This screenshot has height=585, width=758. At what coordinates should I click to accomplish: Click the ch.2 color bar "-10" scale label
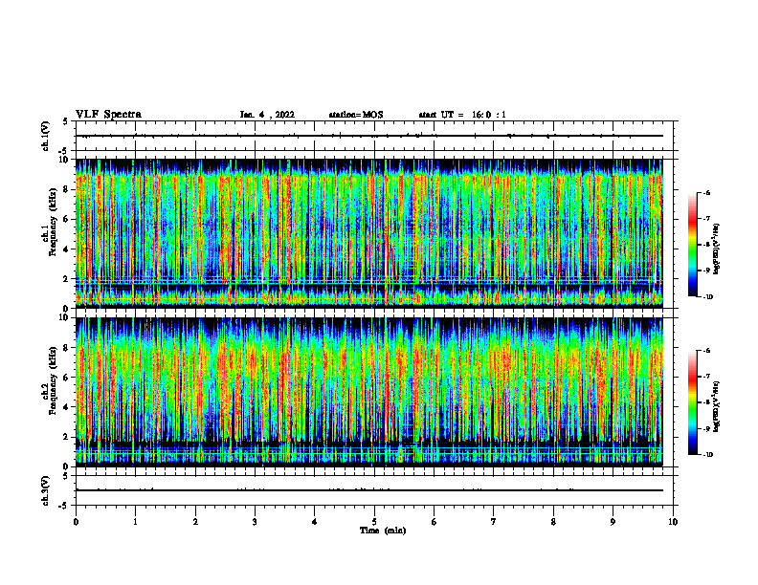(707, 455)
